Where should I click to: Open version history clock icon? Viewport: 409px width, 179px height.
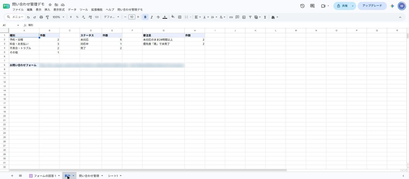pos(302,6)
